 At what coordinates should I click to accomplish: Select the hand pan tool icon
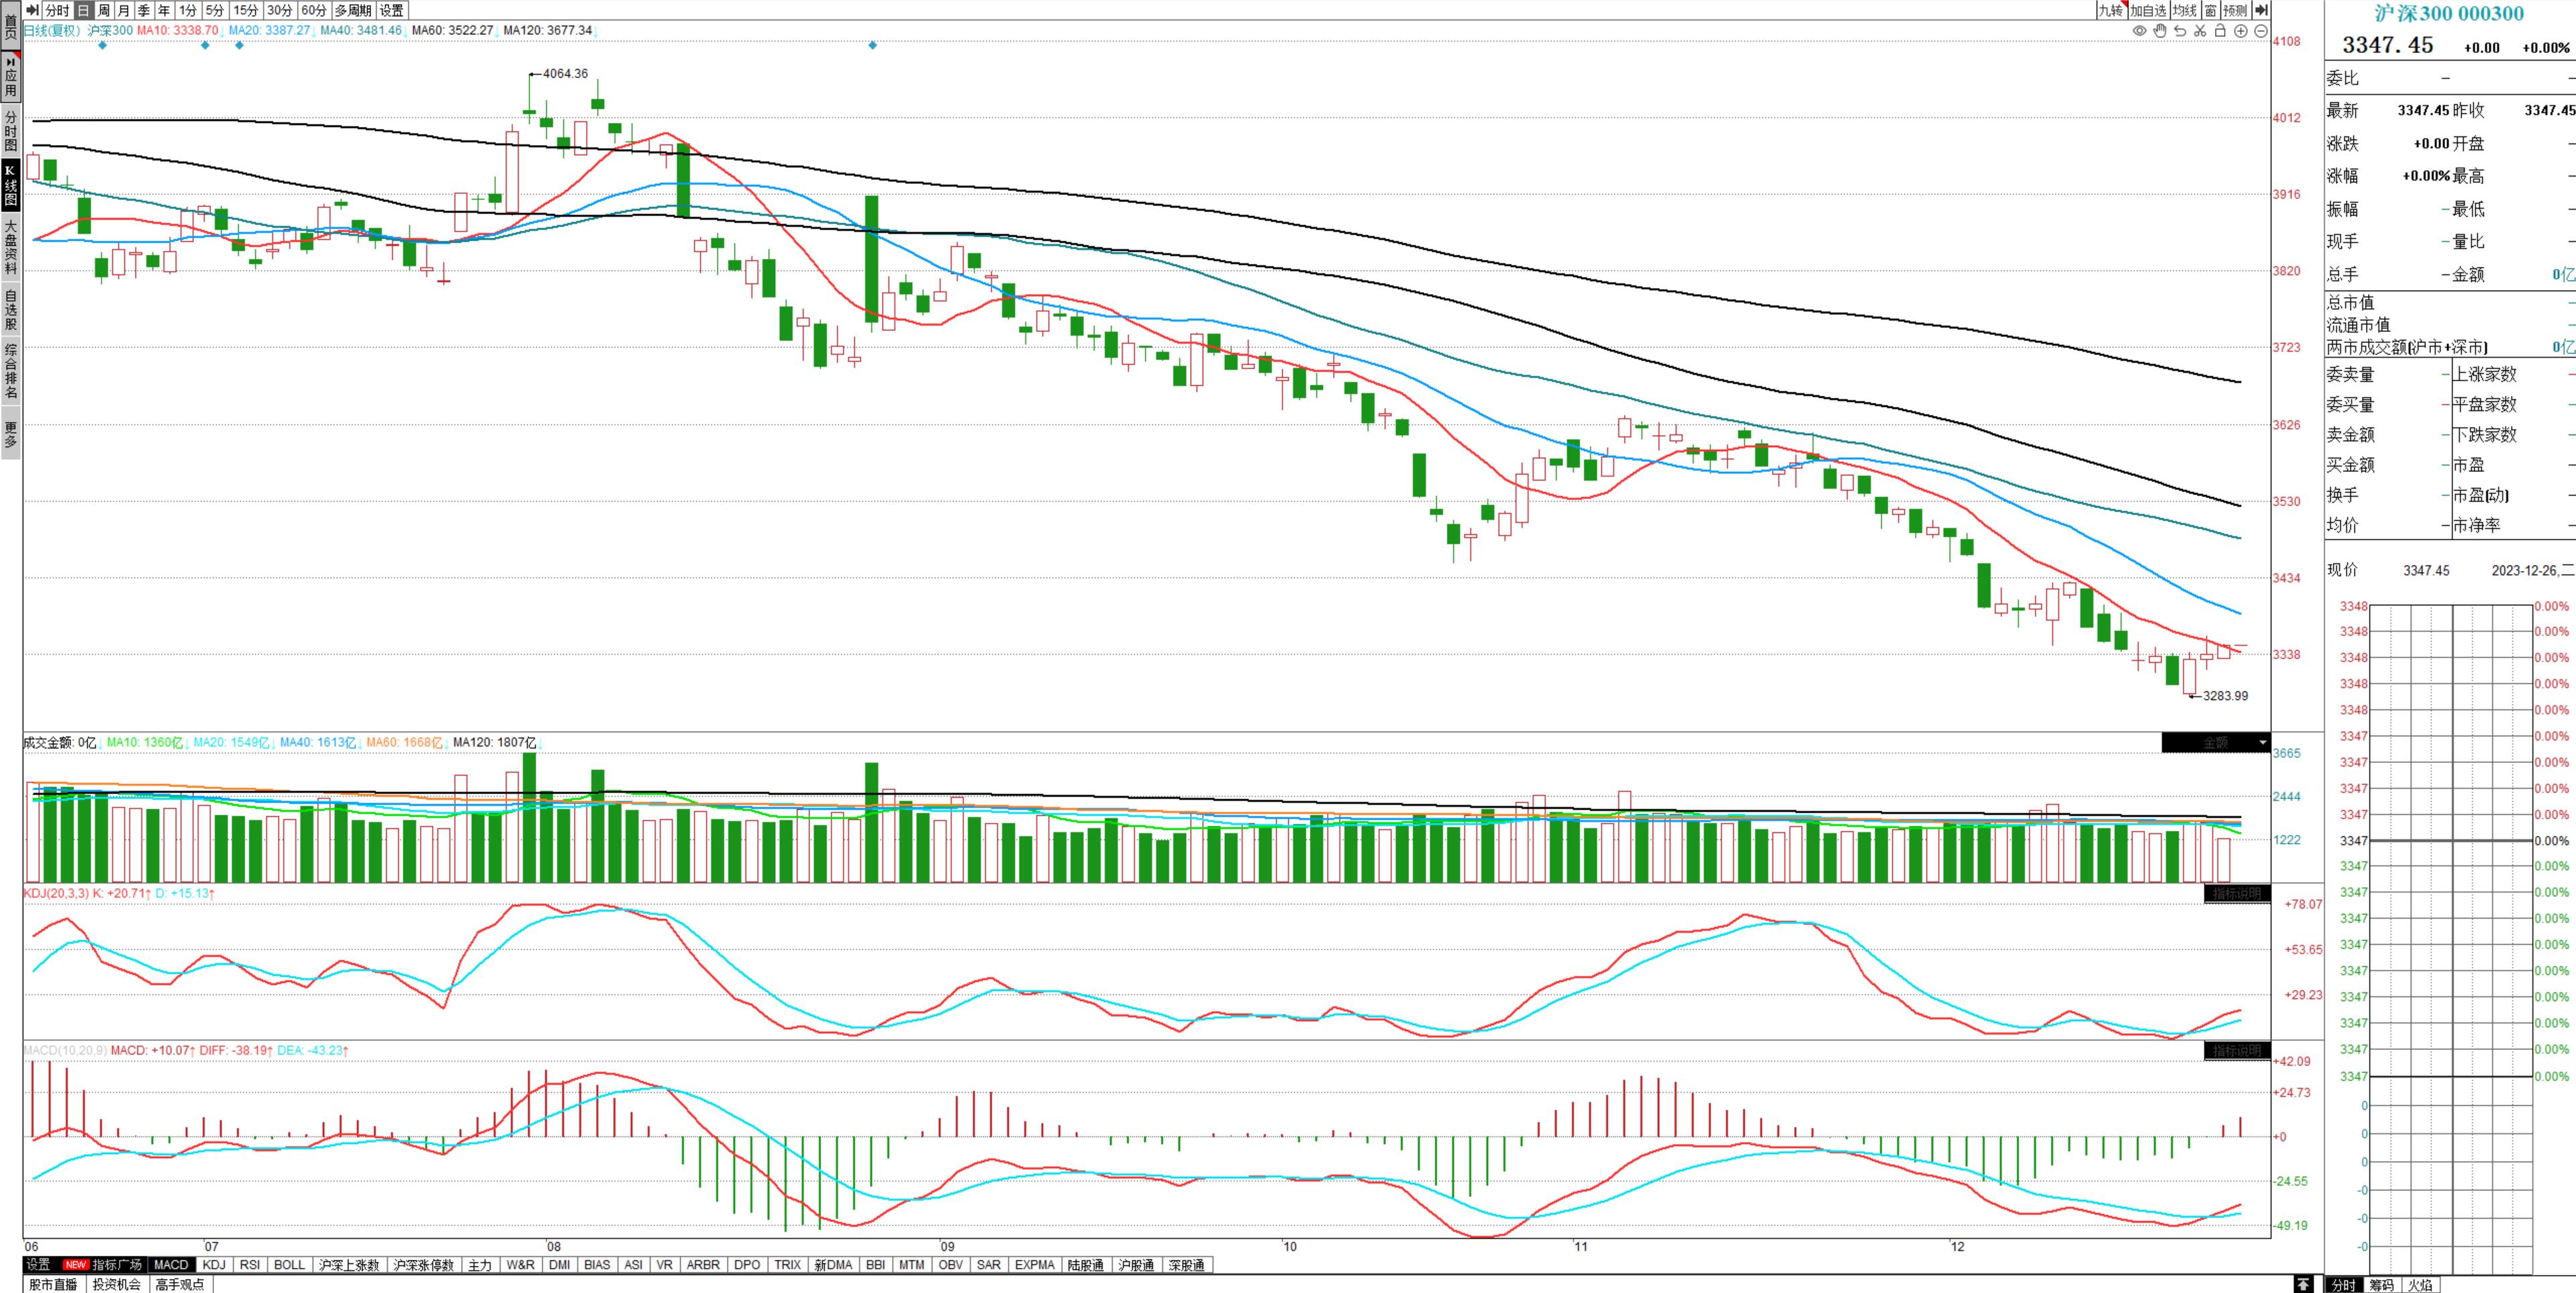tap(2160, 31)
